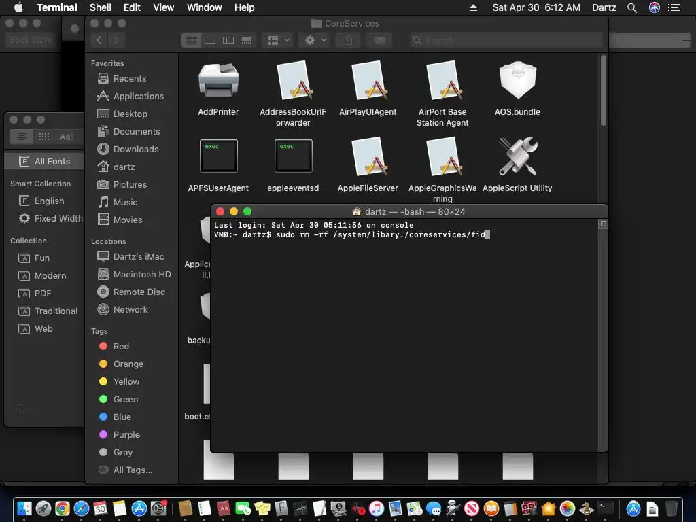696x522 pixels.
Task: Open Music folder in sidebar
Action: pyautogui.click(x=117, y=203)
